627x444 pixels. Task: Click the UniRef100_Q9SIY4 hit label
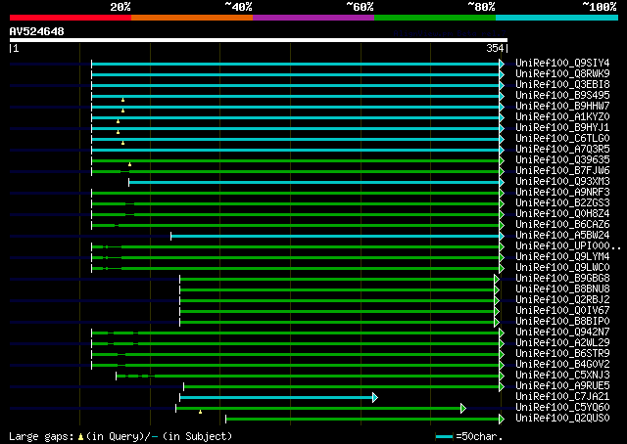[x=562, y=64]
